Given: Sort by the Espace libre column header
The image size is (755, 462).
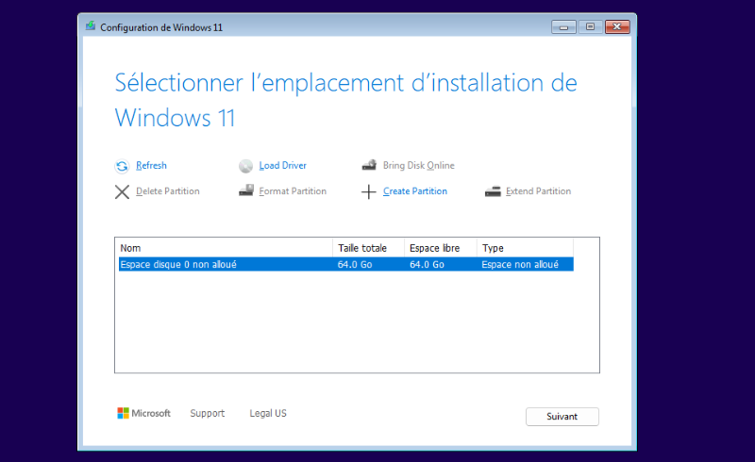Looking at the screenshot, I should (441, 248).
